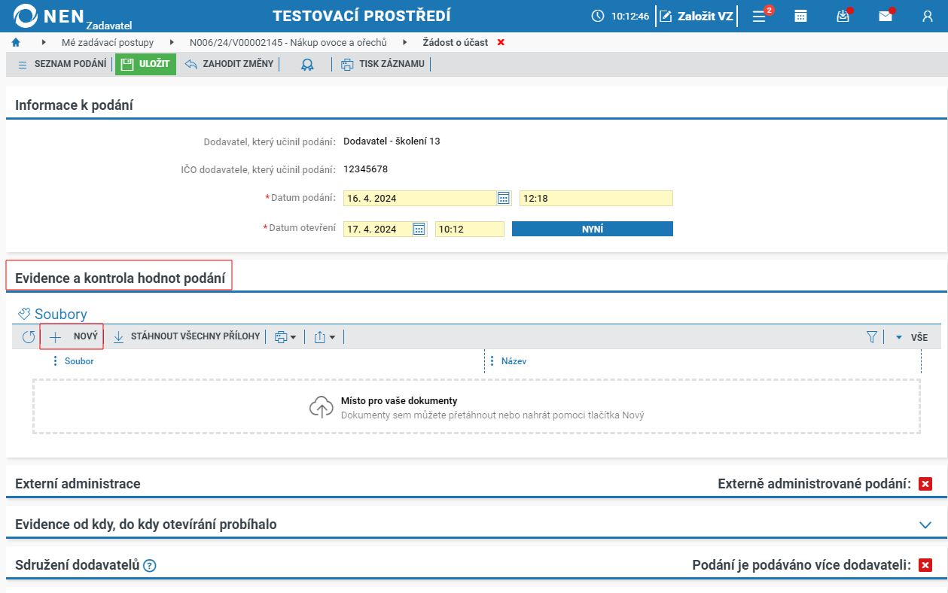Viewport: 948px width, 593px height.
Task: Click the NYNÍ button
Action: pyautogui.click(x=593, y=229)
